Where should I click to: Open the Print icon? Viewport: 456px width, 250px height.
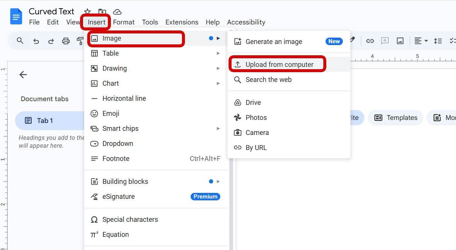66,41
